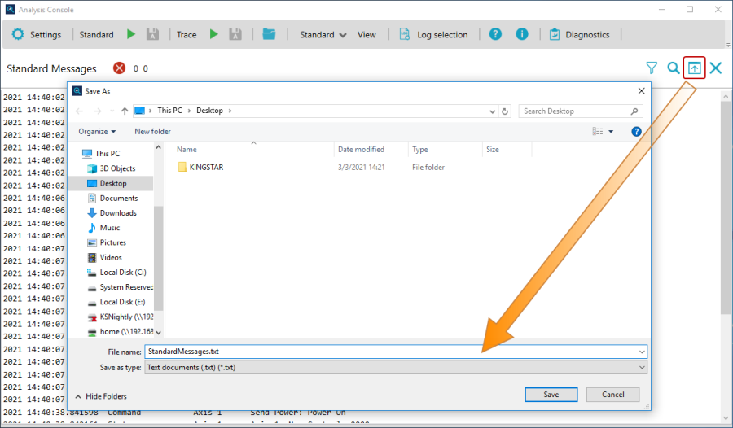Screen dimensions: 733x428
Task: Open the Organize menu
Action: [x=97, y=131]
